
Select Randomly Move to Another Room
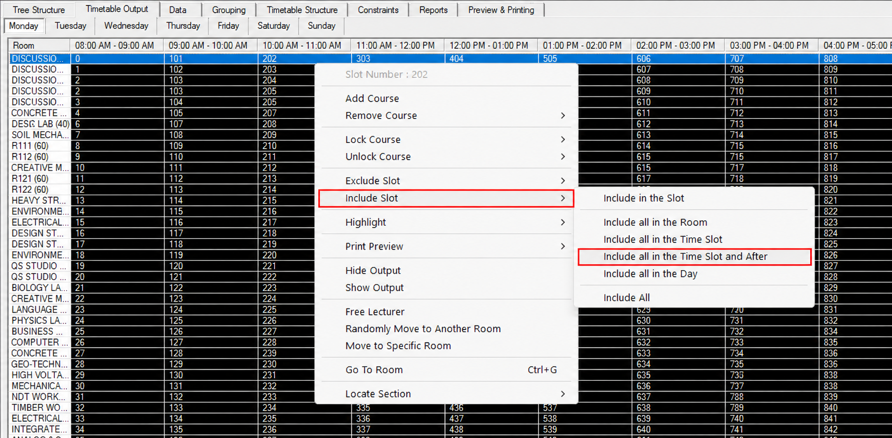[x=446, y=329]
